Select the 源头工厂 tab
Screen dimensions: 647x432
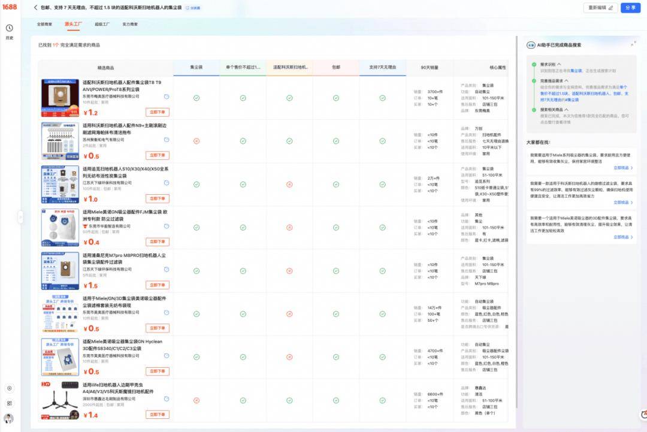[x=73, y=25]
